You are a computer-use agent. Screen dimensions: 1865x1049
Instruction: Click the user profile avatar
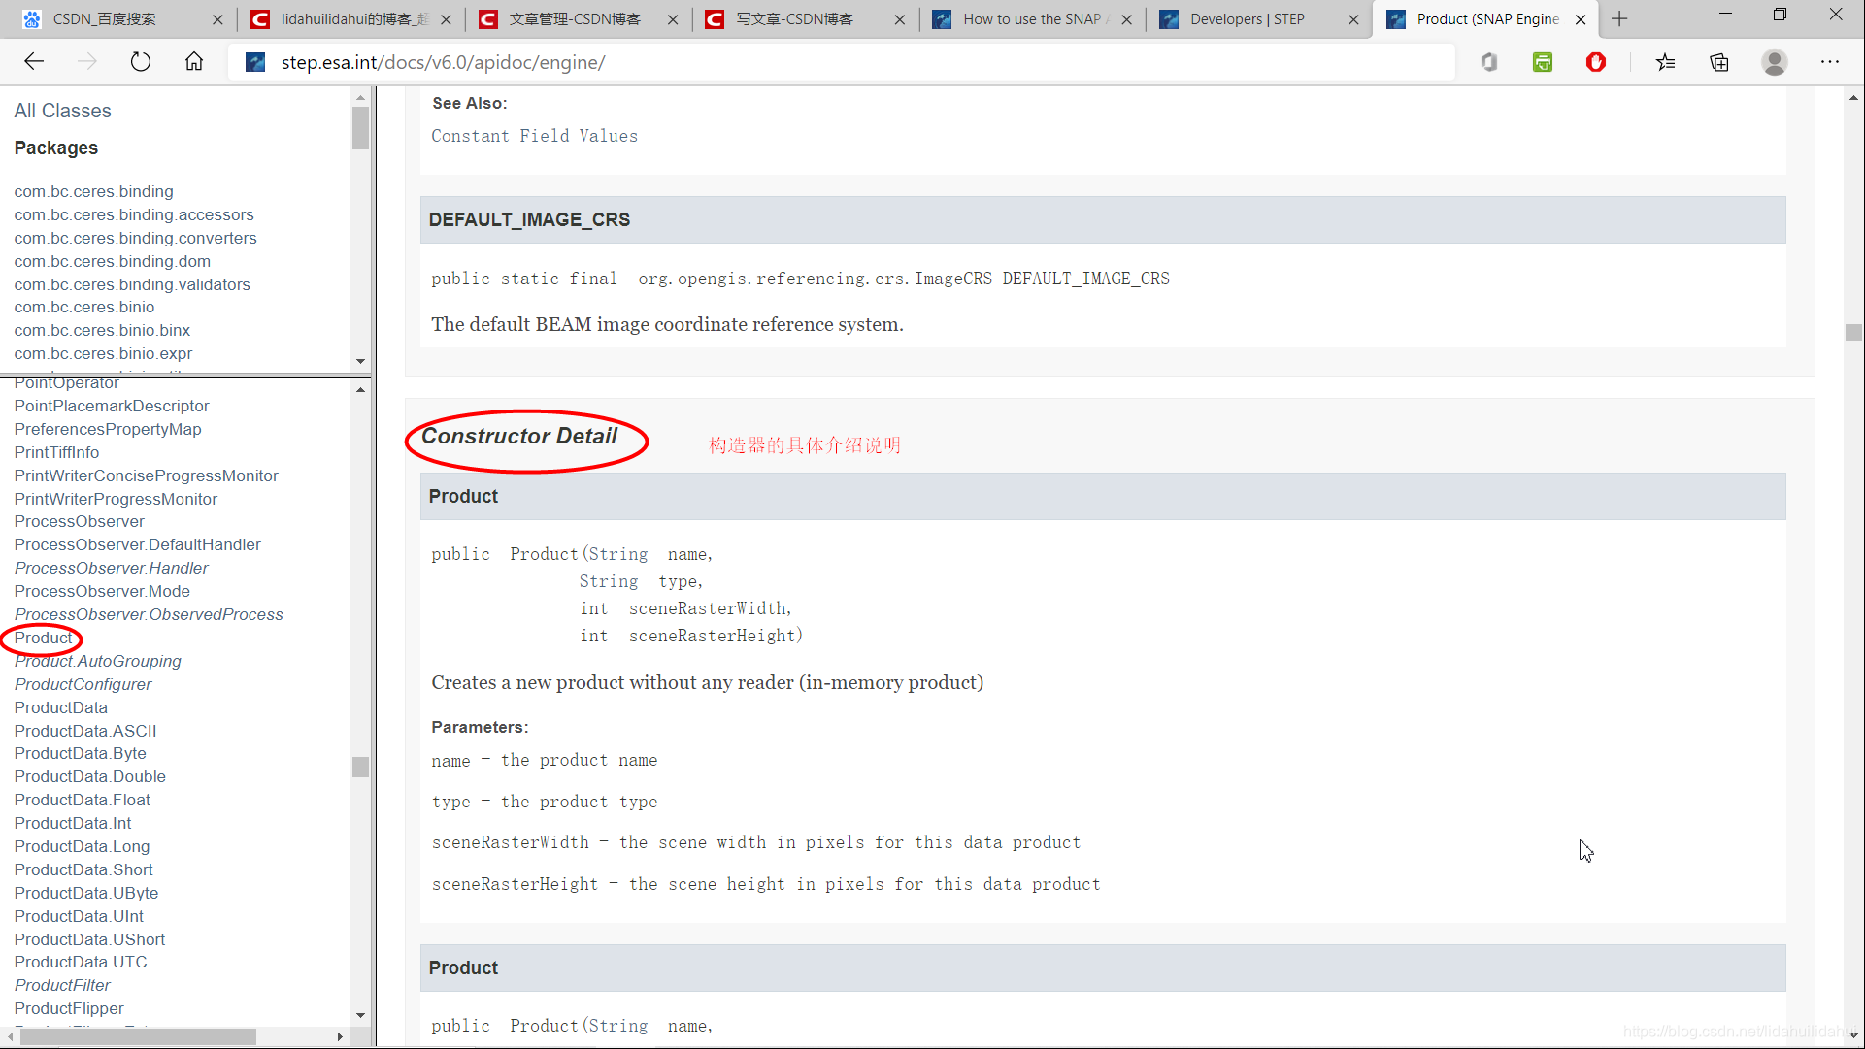click(1775, 62)
